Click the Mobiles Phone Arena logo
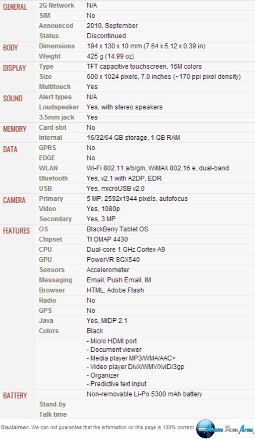This screenshot has height=439, width=255. pyautogui.click(x=225, y=429)
